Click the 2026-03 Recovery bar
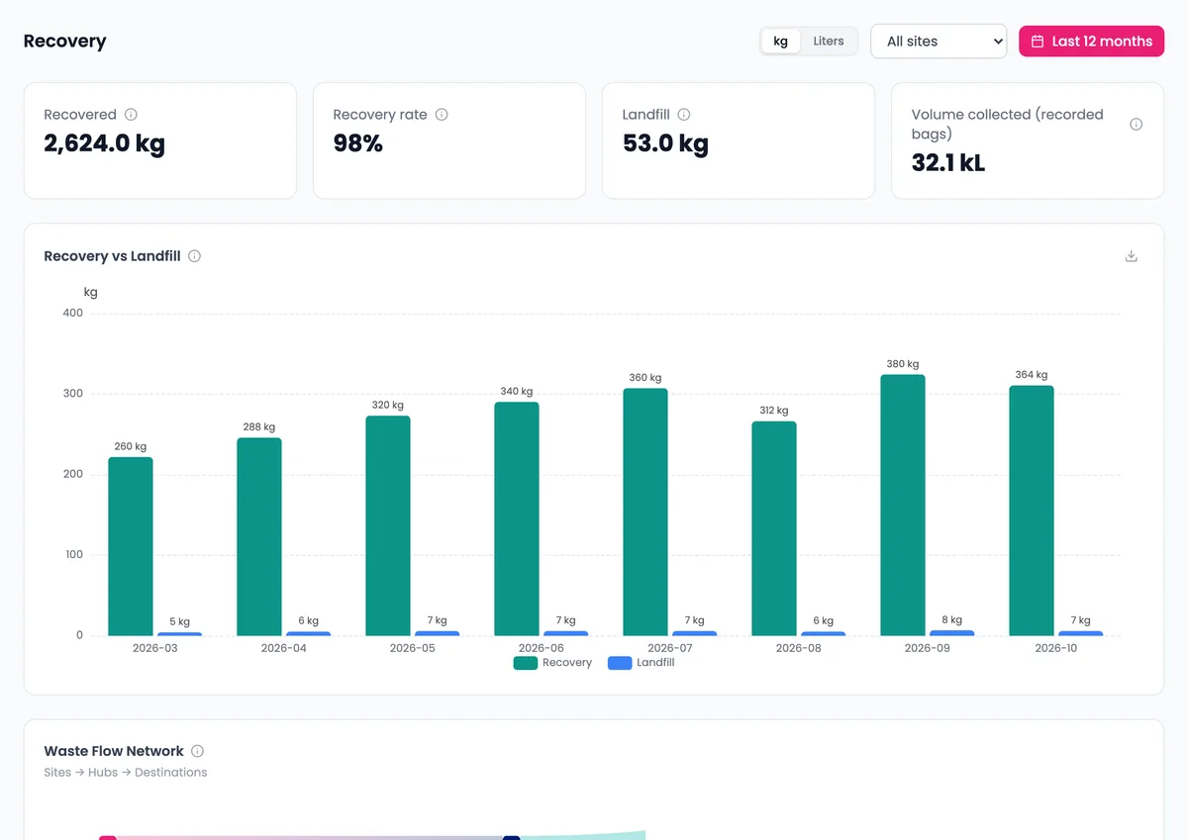The height and width of the screenshot is (840, 1188). click(x=131, y=546)
